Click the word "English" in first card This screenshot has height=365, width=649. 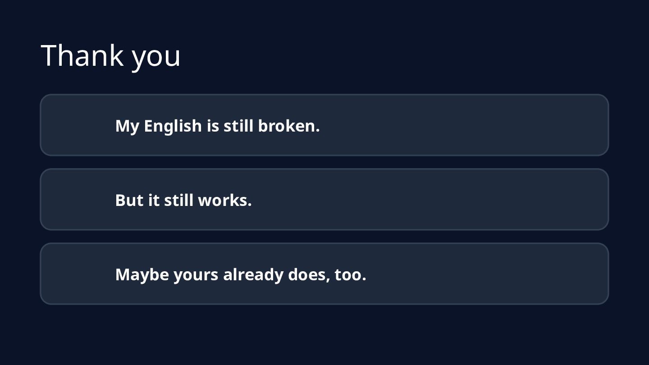[173, 126]
